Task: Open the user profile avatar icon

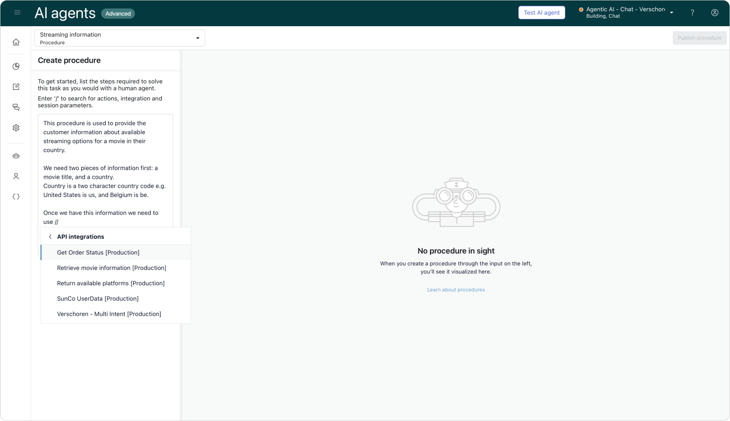Action: (715, 13)
